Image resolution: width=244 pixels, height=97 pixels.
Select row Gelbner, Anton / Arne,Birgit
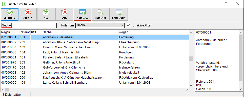(95, 62)
